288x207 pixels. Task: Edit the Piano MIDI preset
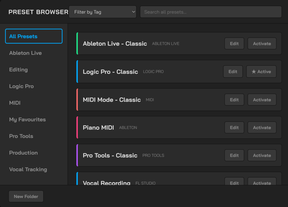pos(234,128)
